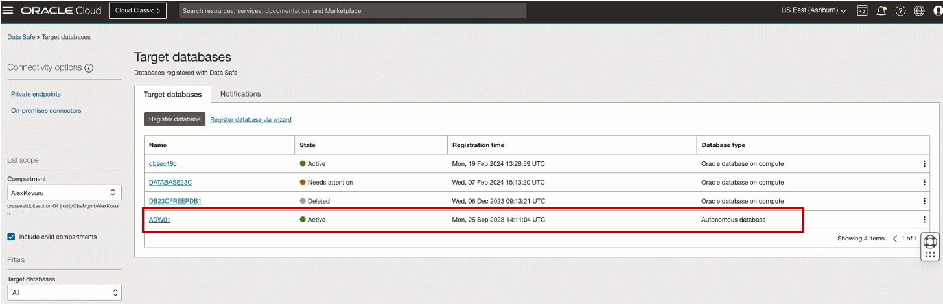Screen dimensions: 943x304
Task: Click registration time Wed, 06 Dec 2023
Action: click(x=498, y=201)
